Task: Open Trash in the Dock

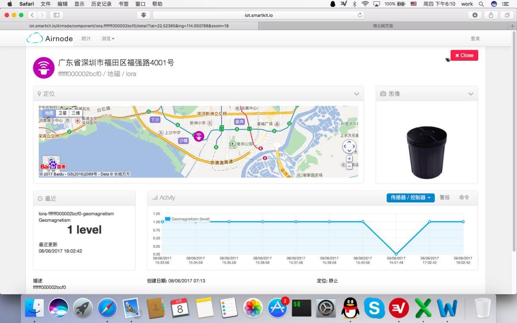Action: coord(482,308)
